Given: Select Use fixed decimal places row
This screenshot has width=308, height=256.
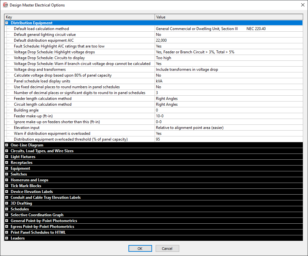Looking at the screenshot, I should point(154,87).
